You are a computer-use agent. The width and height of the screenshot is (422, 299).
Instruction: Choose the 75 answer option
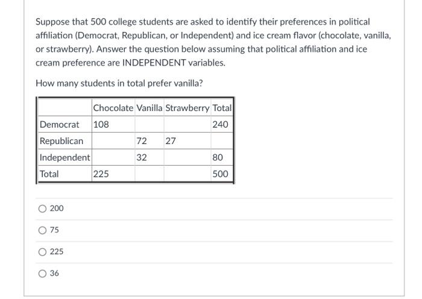click(x=43, y=230)
